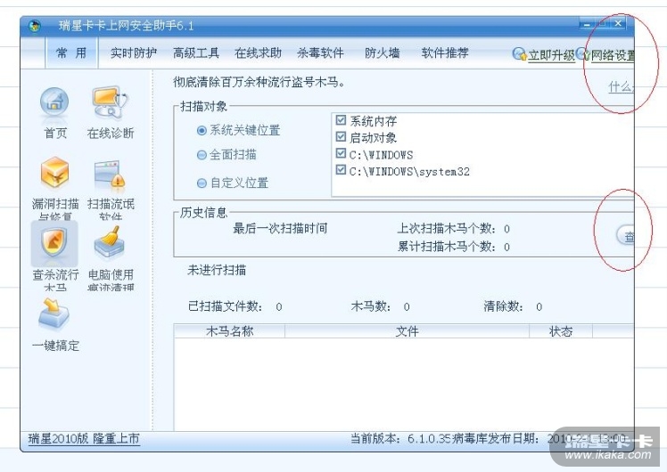This screenshot has height=472, width=667.
Task: Select 全面扫描 radio button
Action: (202, 155)
